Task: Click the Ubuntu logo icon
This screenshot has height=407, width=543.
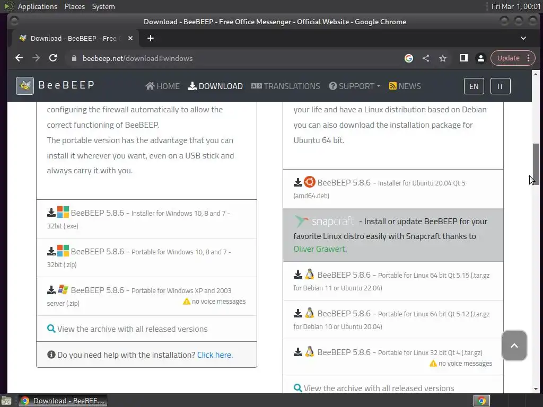Action: pos(310,182)
